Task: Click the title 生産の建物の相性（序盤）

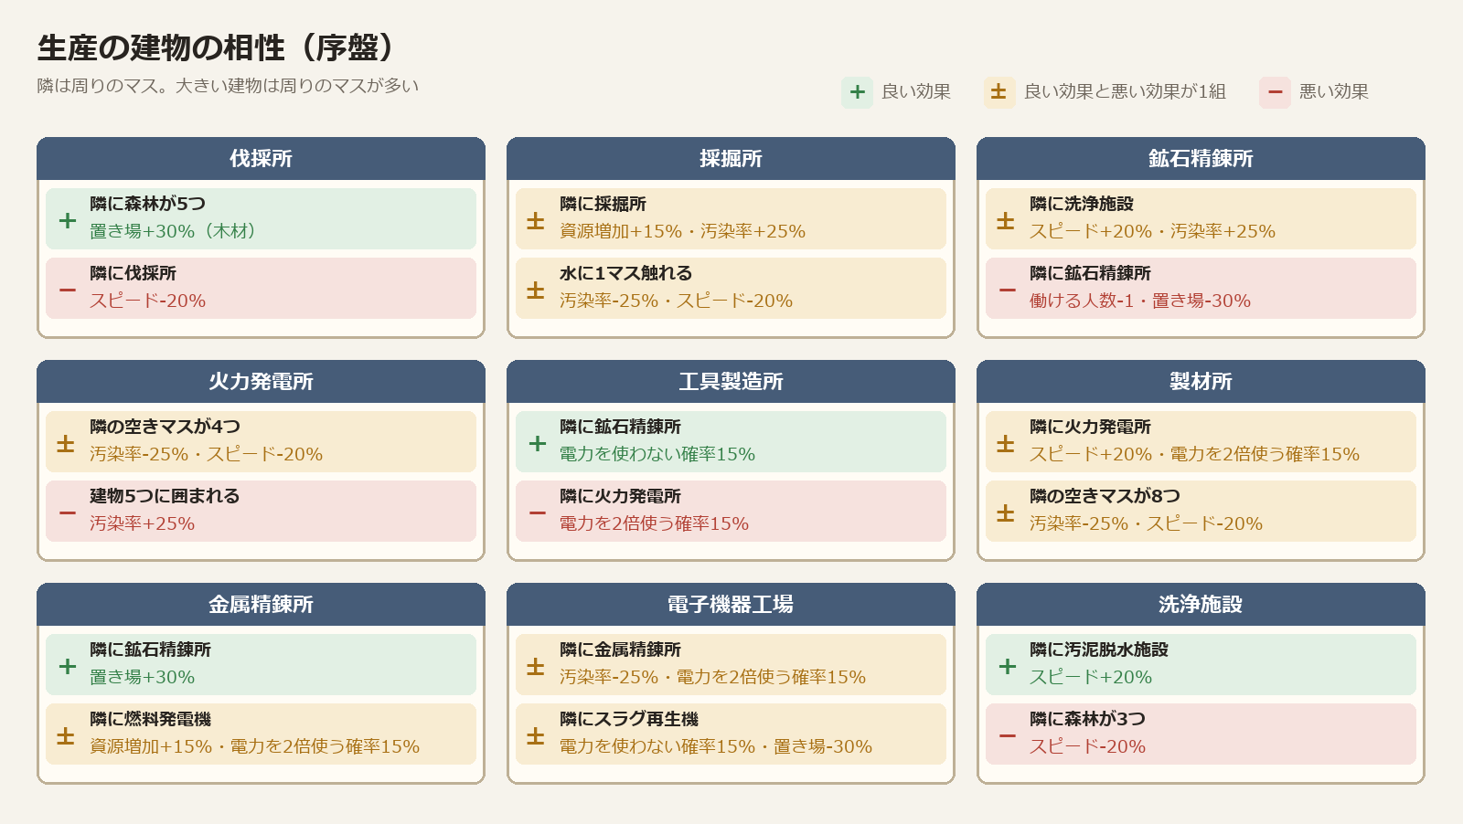Action: pyautogui.click(x=218, y=48)
